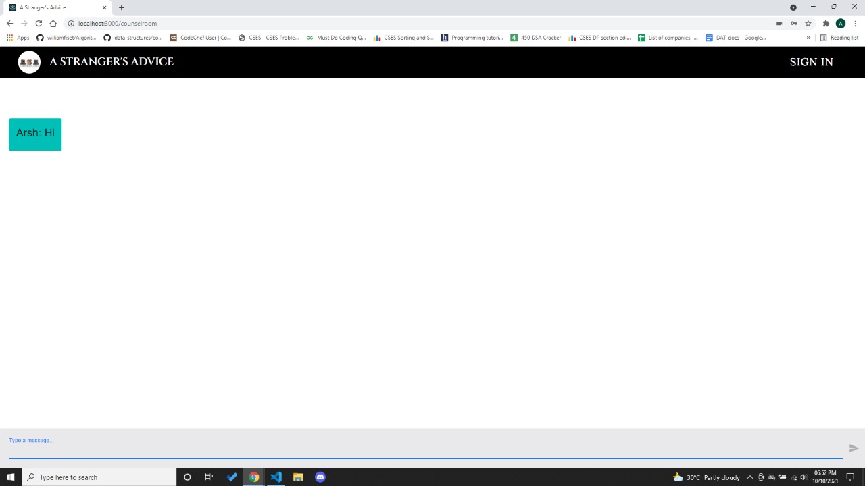The width and height of the screenshot is (865, 486).
Task: Open the williamfiset/Algorit... bookmark
Action: 66,38
